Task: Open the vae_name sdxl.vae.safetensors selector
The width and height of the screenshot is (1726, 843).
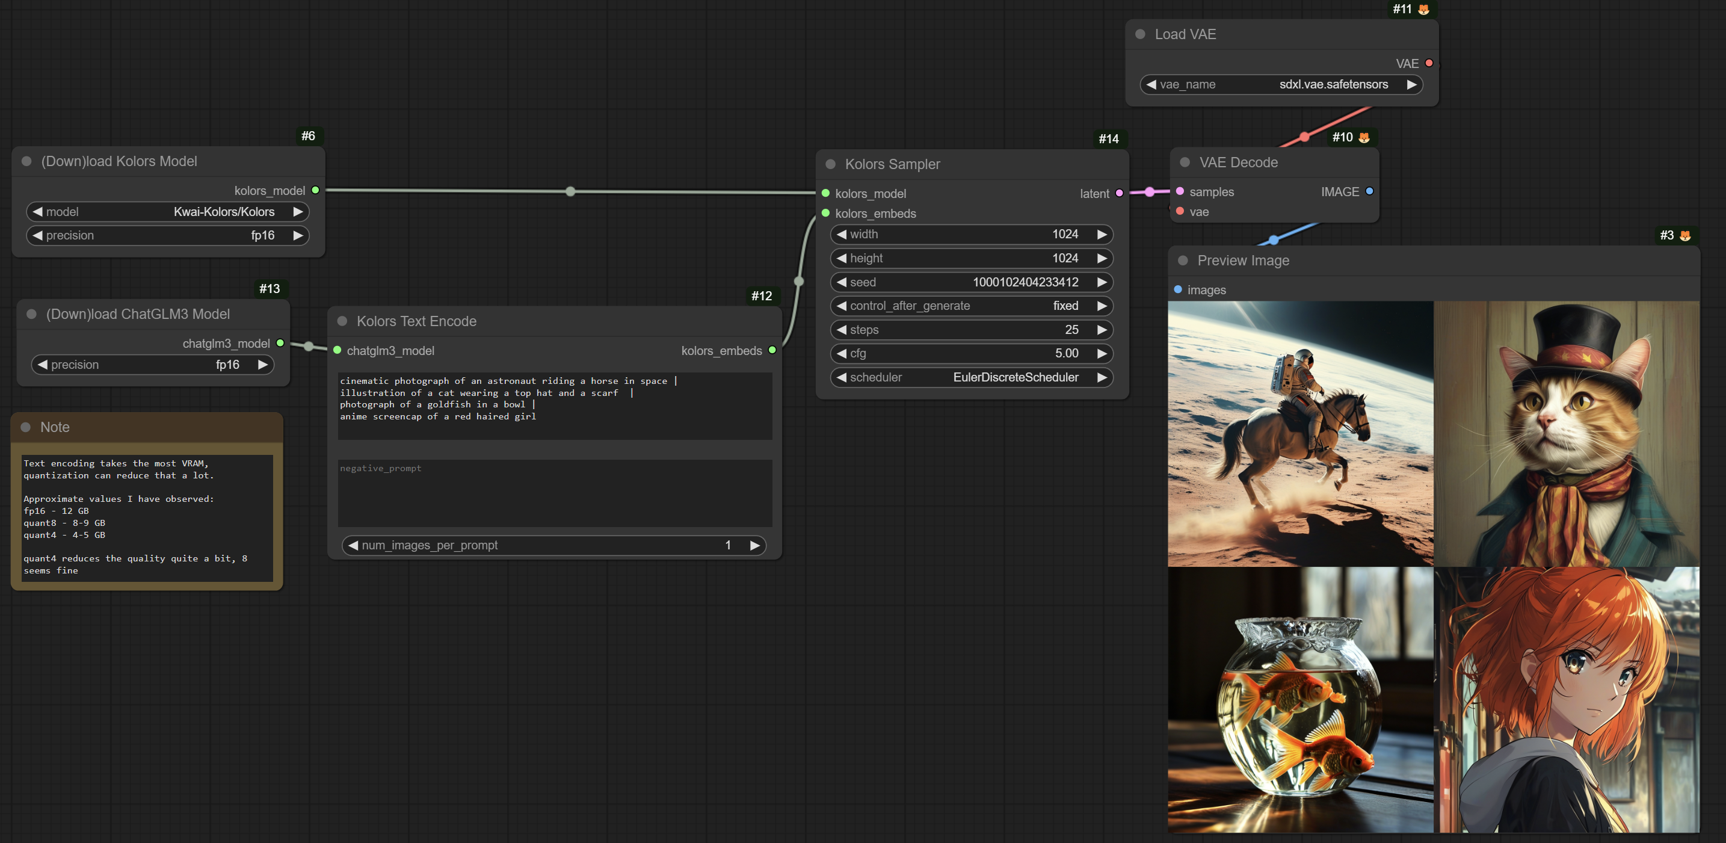Action: click(1281, 84)
